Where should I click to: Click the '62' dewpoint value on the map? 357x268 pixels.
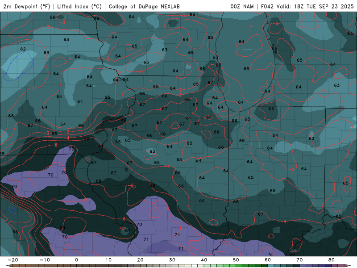pos(23,49)
